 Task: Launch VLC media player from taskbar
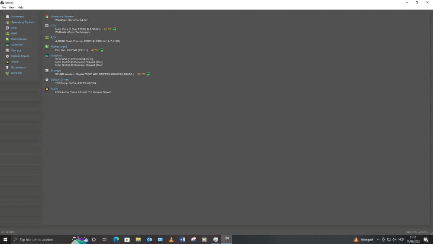(171, 240)
